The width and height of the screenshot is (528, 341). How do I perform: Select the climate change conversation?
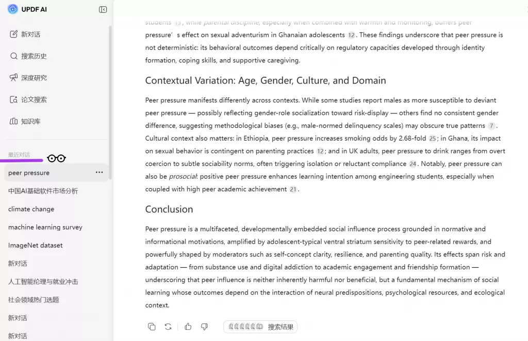(x=31, y=209)
